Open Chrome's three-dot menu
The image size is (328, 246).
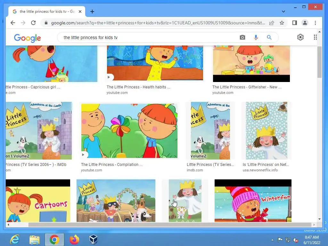point(315,23)
